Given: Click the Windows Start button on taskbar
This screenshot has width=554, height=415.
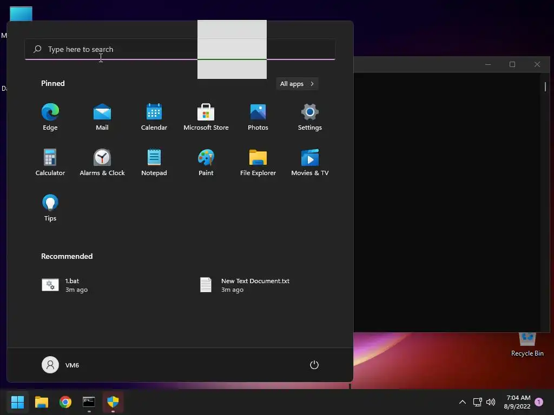Looking at the screenshot, I should coord(17,402).
